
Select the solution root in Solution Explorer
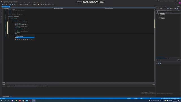coord(166,12)
